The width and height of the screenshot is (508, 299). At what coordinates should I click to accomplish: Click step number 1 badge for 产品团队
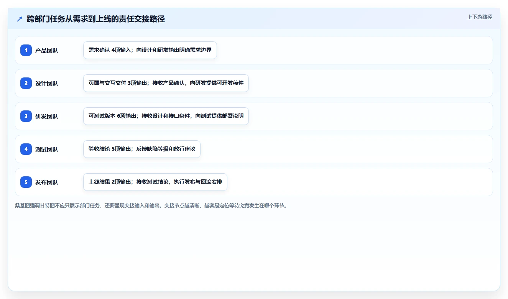(x=26, y=50)
